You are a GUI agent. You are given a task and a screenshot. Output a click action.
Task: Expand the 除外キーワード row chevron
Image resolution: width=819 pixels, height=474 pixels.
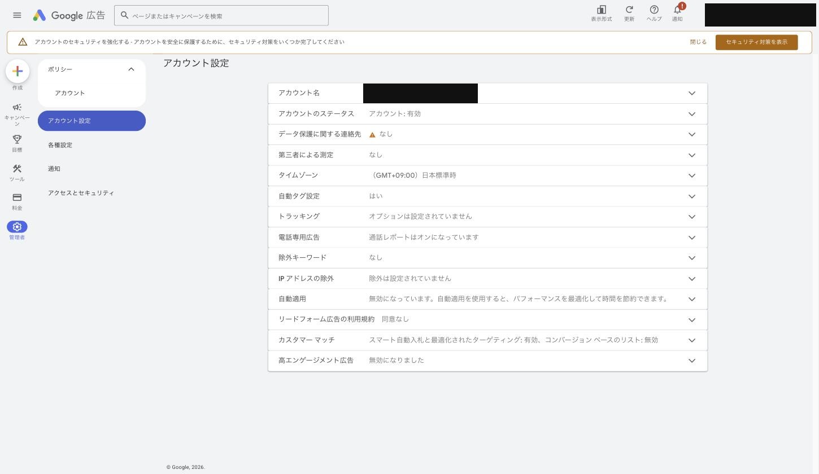[x=692, y=258]
